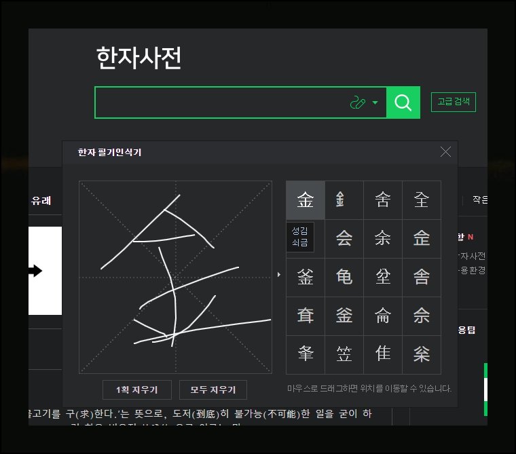Select candidate character 龟

pyautogui.click(x=344, y=278)
